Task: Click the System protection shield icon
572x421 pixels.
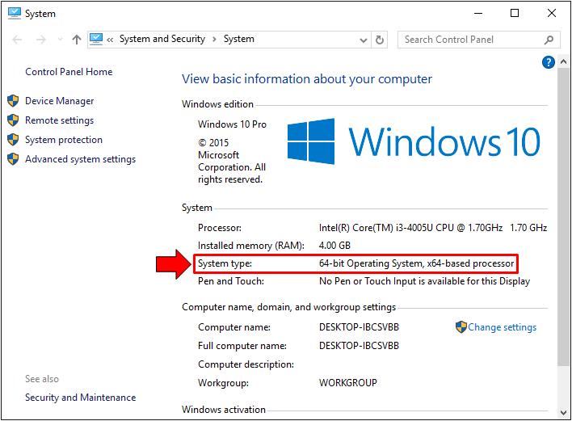Action: [x=13, y=140]
